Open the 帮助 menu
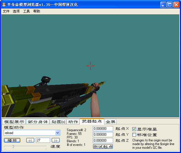 [36, 11]
